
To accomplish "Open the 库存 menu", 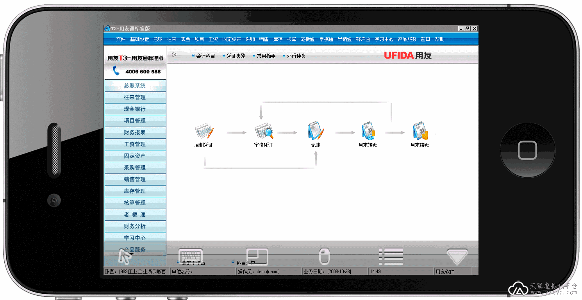I will pyautogui.click(x=278, y=39).
